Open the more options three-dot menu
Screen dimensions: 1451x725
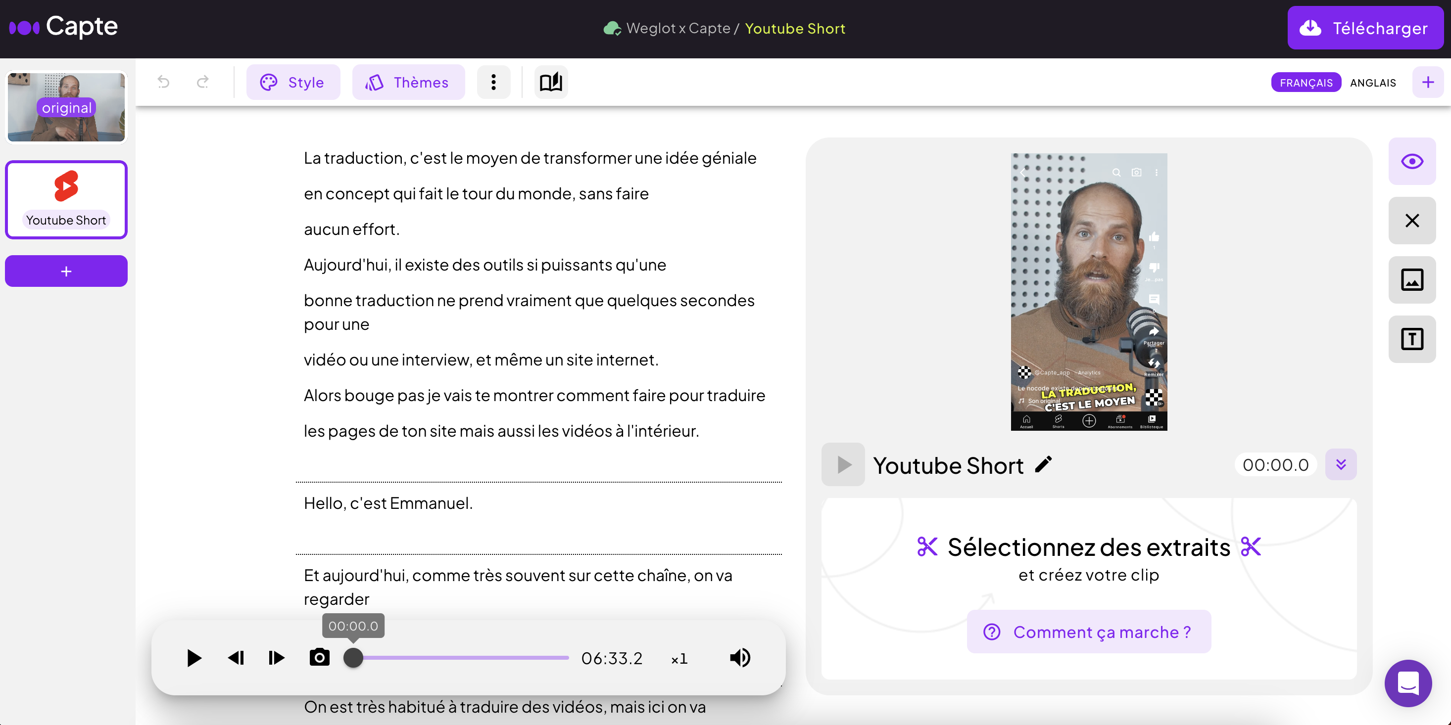[493, 82]
